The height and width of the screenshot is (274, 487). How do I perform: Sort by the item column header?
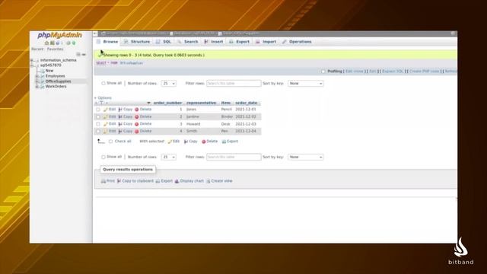pos(226,103)
